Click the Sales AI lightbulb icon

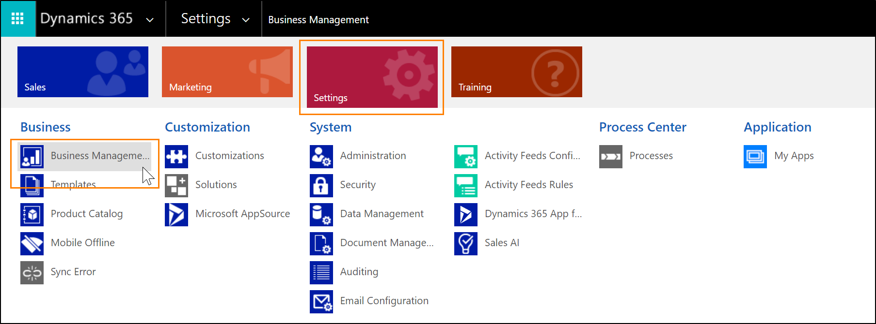point(465,244)
